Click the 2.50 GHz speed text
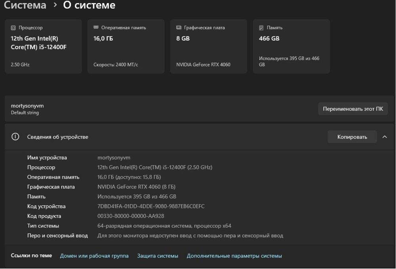This screenshot has width=396, height=269. tap(20, 64)
